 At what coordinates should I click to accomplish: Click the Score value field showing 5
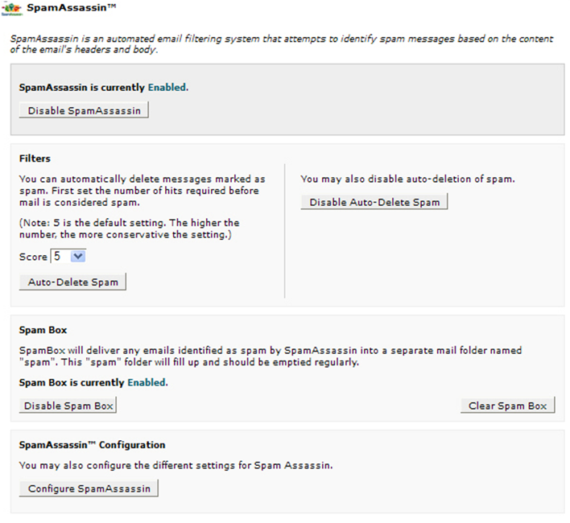coord(60,256)
